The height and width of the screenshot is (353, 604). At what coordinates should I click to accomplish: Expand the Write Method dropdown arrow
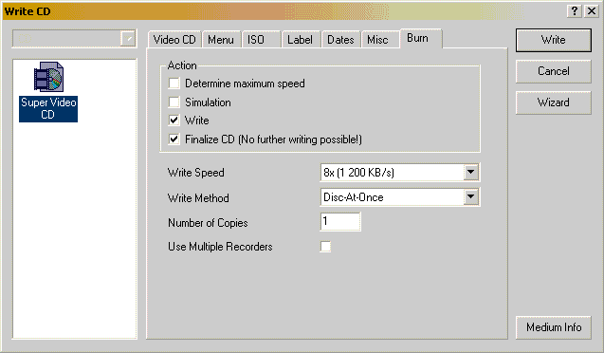(470, 197)
